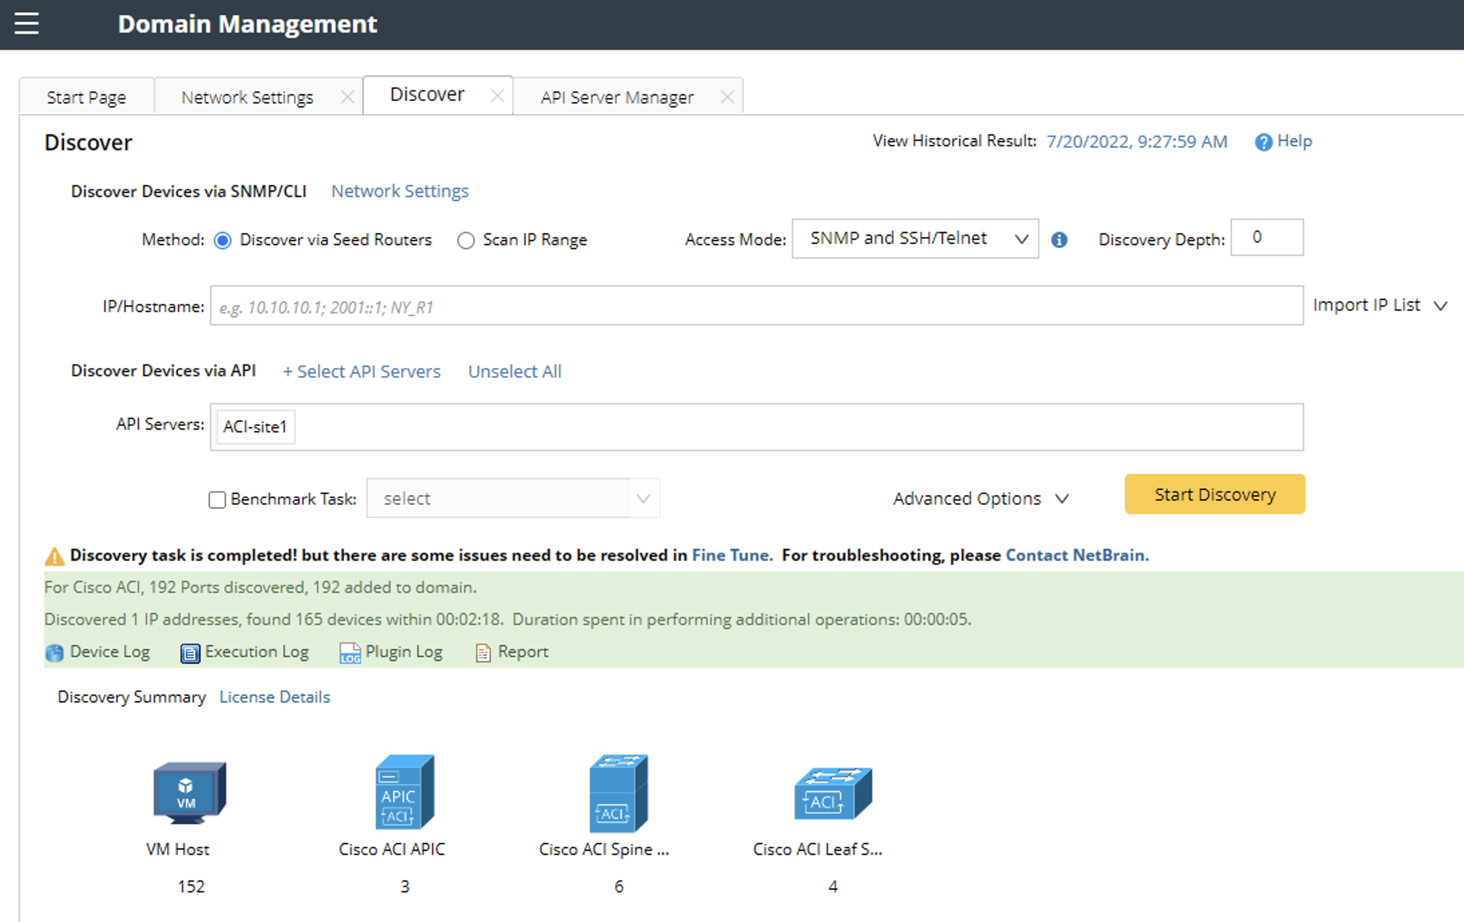Expand Import IP List menu
This screenshot has width=1464, height=922.
[1378, 305]
